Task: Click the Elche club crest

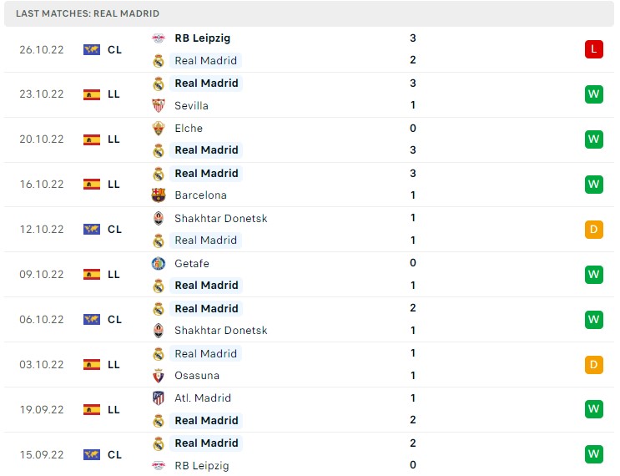Action: (159, 129)
